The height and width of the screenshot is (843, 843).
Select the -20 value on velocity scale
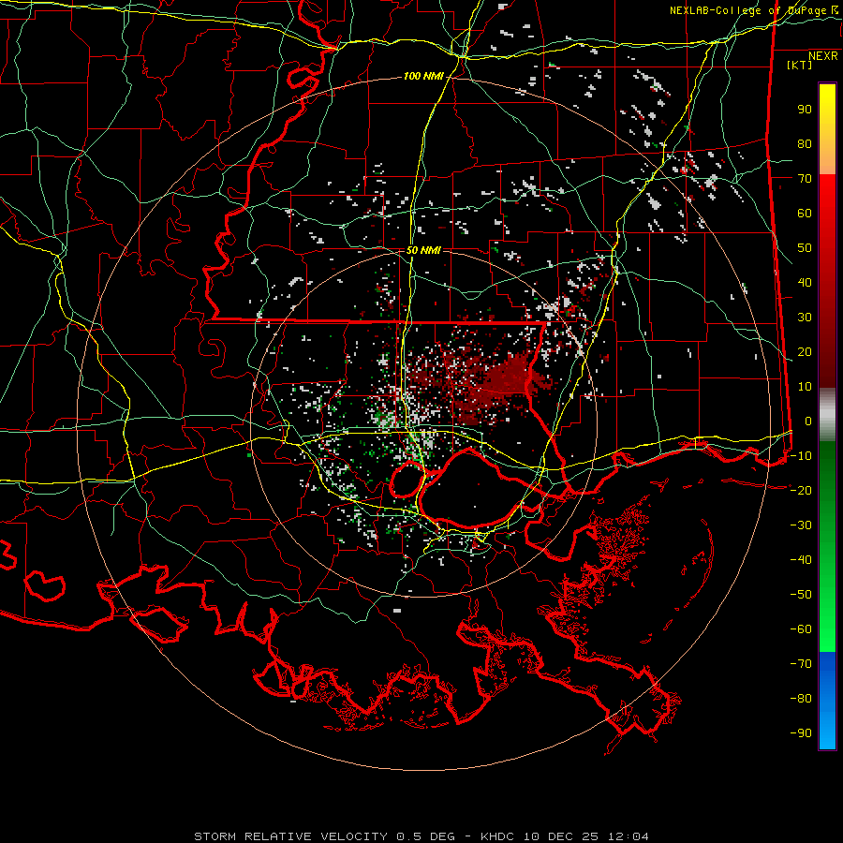point(801,490)
